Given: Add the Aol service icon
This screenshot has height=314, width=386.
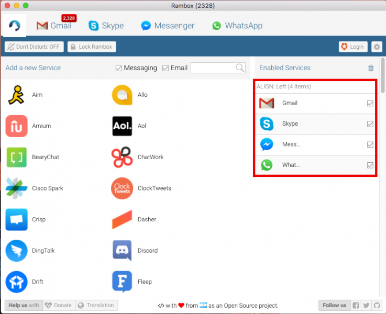Looking at the screenshot, I should [123, 126].
